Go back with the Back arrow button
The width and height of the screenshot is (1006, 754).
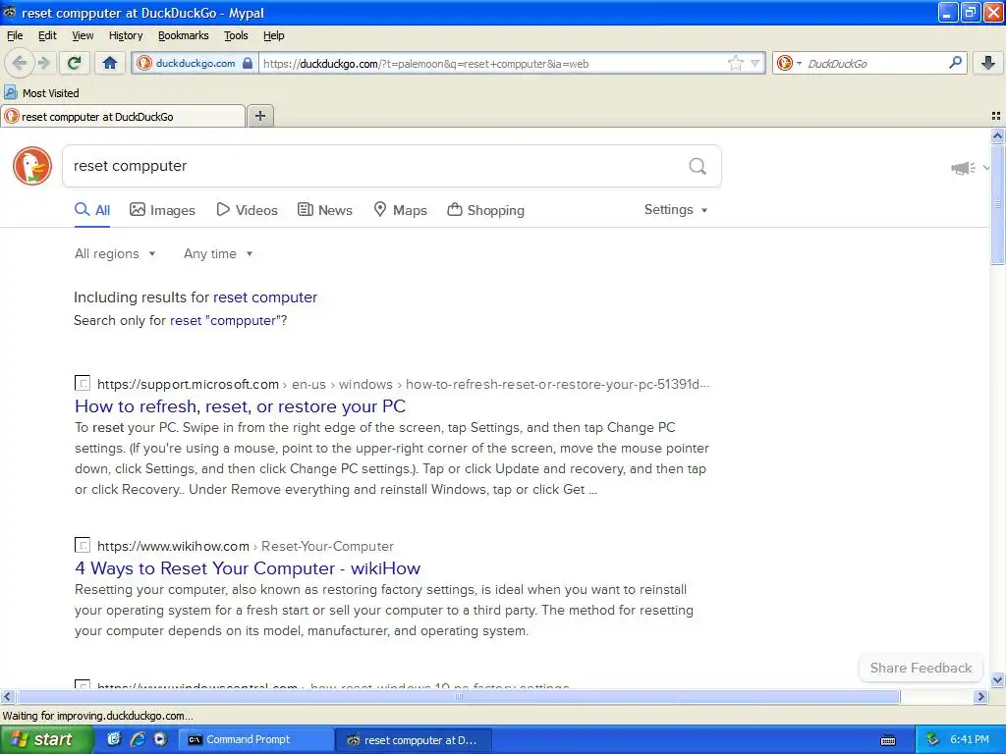(20, 63)
